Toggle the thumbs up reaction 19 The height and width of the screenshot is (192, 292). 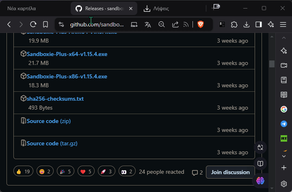[23, 171]
